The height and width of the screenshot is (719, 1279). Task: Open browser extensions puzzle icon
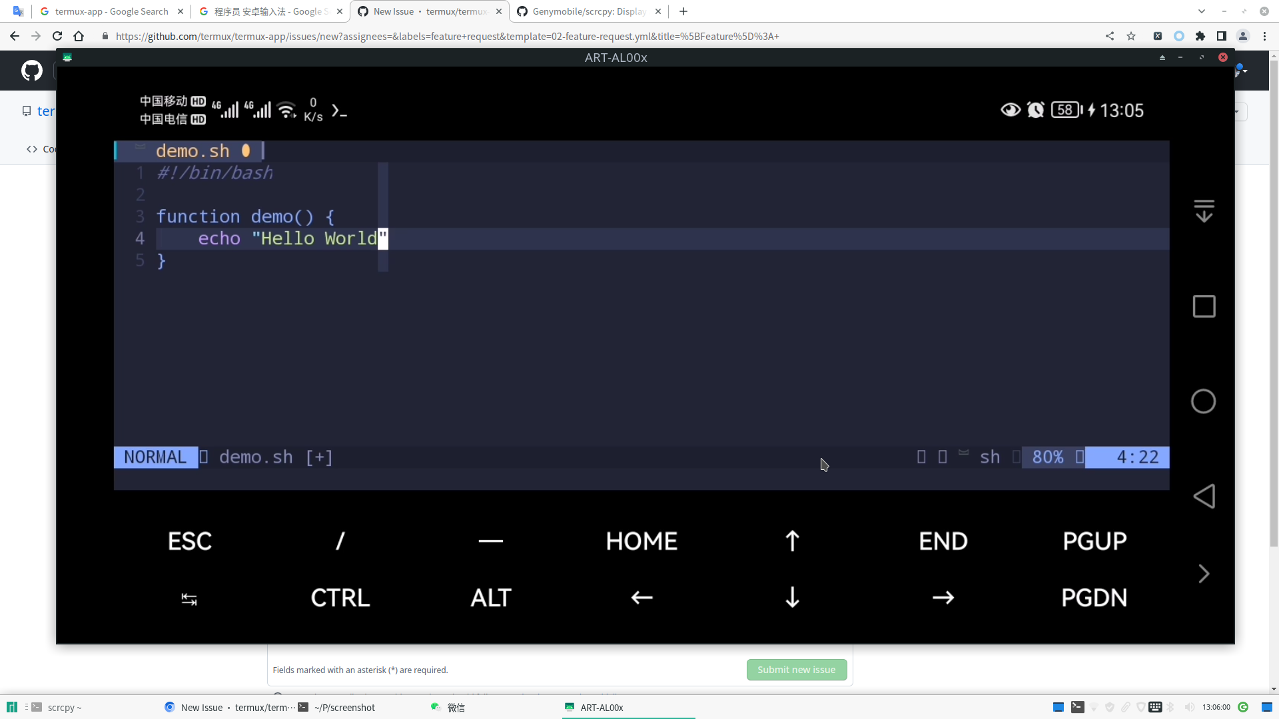[x=1200, y=36]
